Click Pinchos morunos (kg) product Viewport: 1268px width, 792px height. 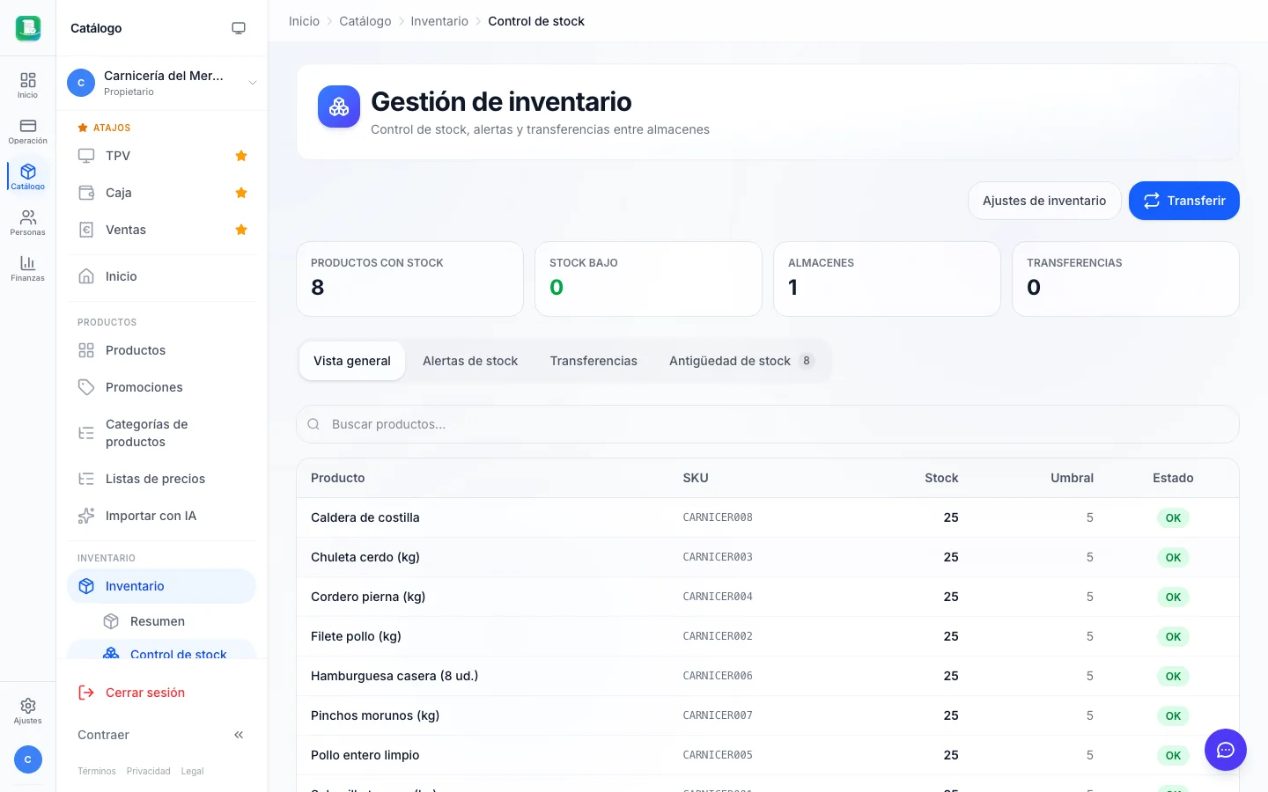375,715
